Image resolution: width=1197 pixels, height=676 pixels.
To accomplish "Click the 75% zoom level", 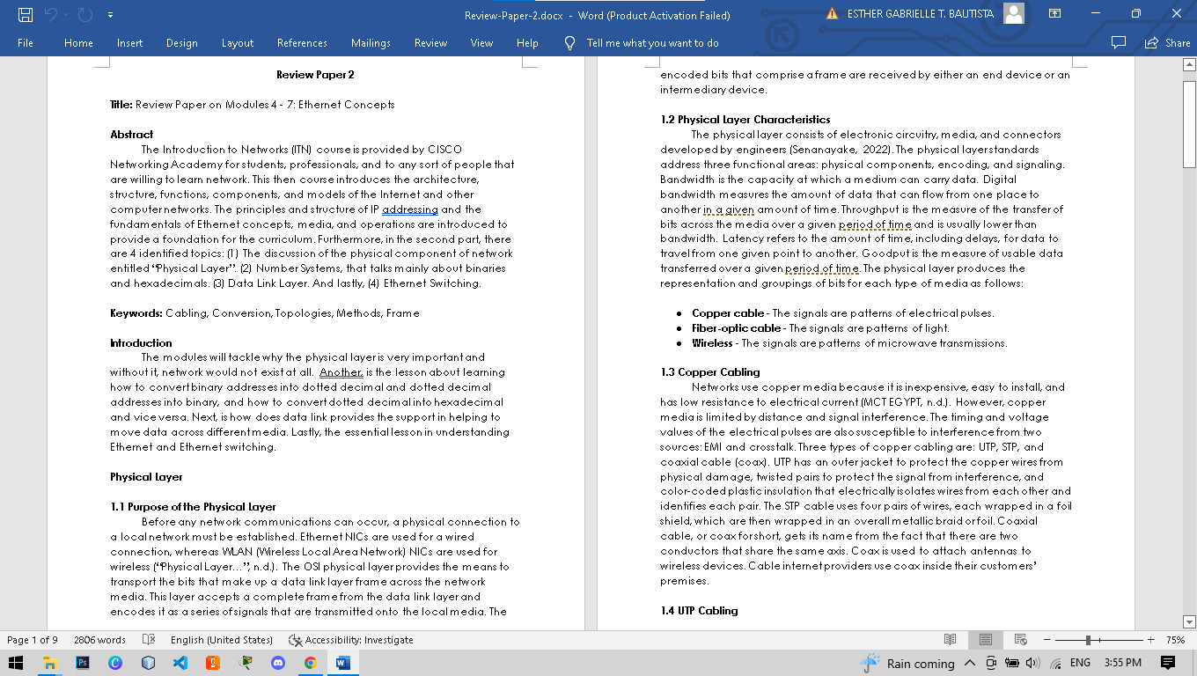I will point(1175,640).
